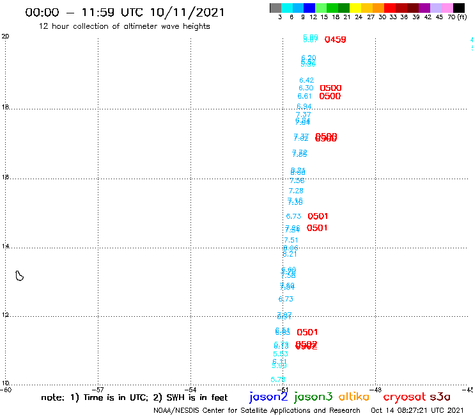Image resolution: width=473 pixels, height=416 pixels.
Task: Click the wave height value '8.21'
Action: [x=290, y=254]
